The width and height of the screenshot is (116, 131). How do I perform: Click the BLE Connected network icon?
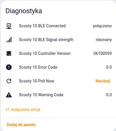click(x=9, y=26)
